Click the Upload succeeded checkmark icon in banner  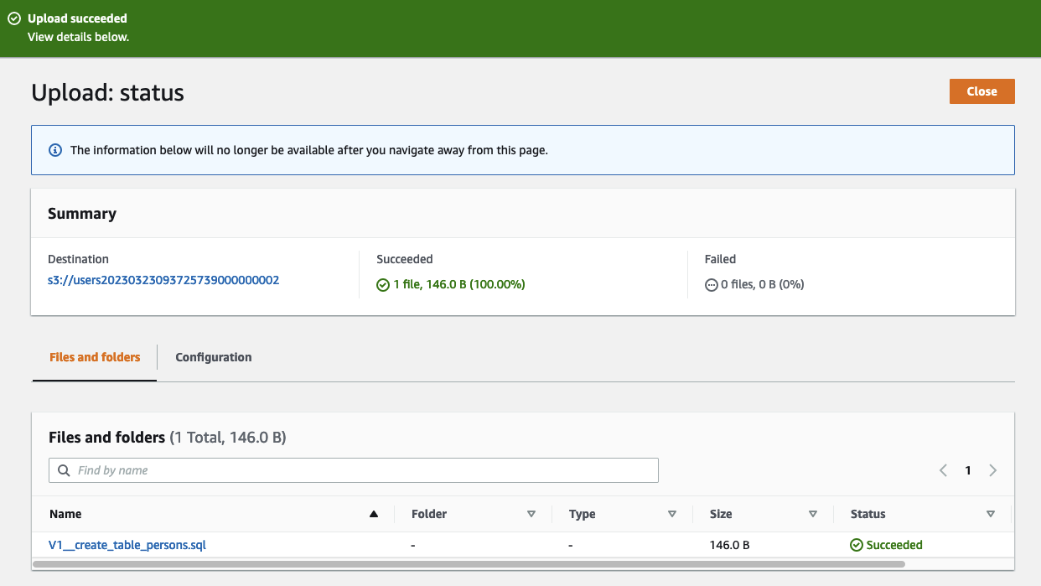coord(14,18)
